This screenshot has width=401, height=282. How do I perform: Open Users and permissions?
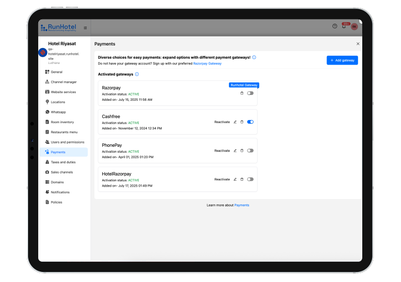(63, 142)
